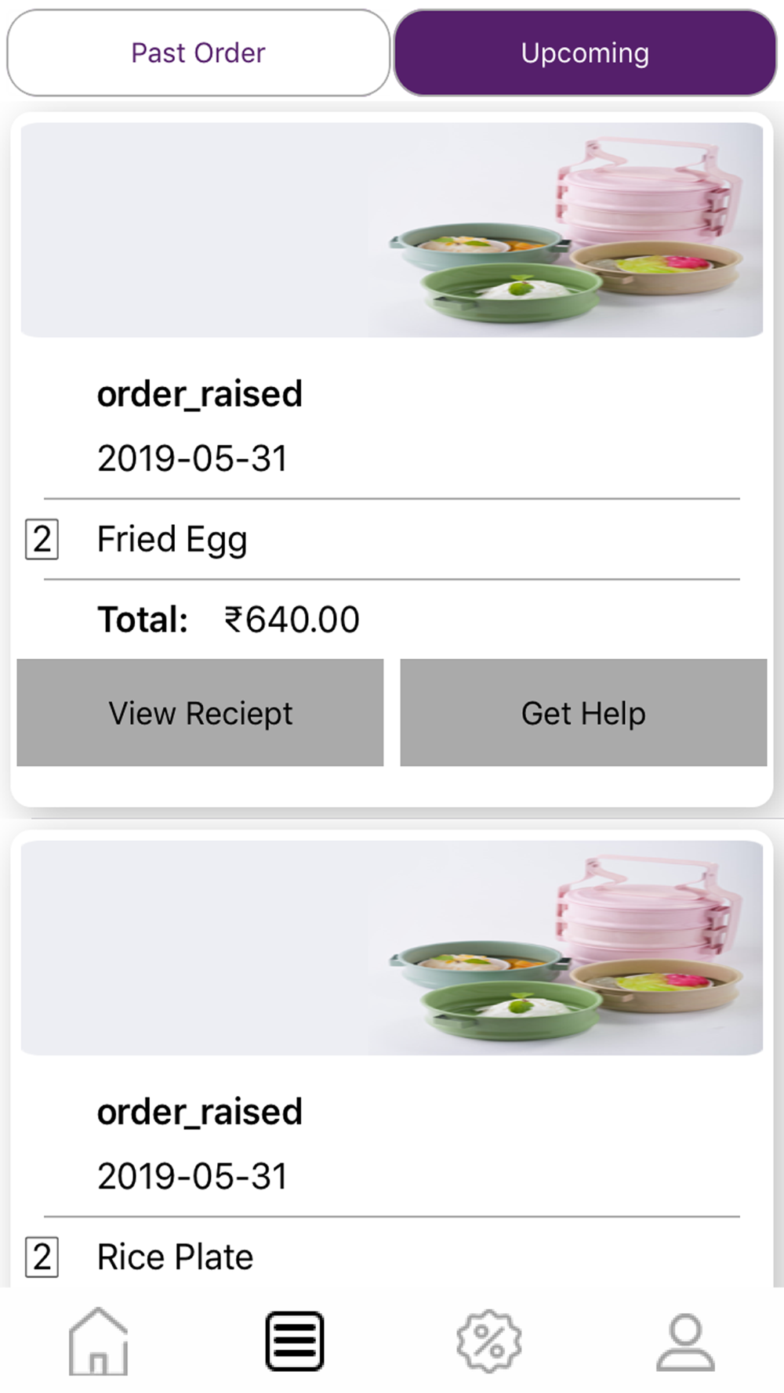The height and width of the screenshot is (1393, 784).
Task: Open the Home icon in bottom navigation
Action: pos(98,1341)
